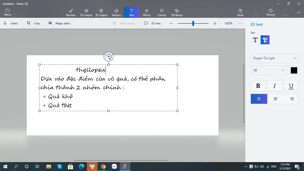Open the Stickers tab
304x171 pixels.
click(116, 12)
